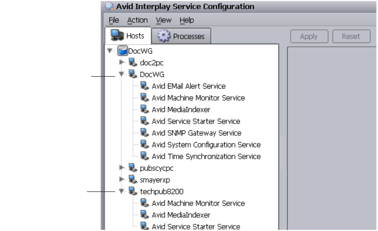Screen dimensions: 378x231
Task: Click the Avid EMail Alert Service icon
Action: (x=145, y=85)
